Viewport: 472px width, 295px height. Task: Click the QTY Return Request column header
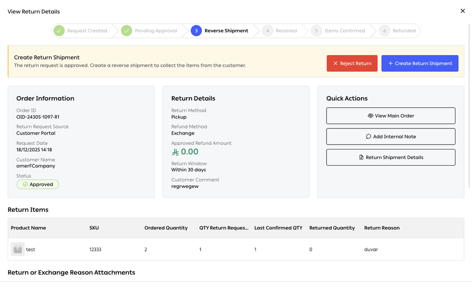[224, 228]
